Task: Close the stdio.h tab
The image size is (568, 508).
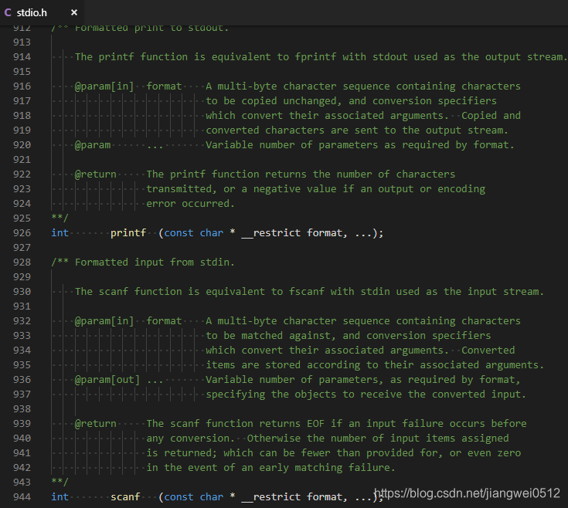Action: click(74, 12)
